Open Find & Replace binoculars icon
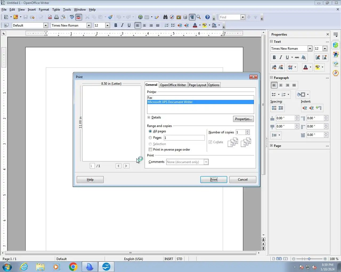This screenshot has height=272, width=341. click(165, 17)
